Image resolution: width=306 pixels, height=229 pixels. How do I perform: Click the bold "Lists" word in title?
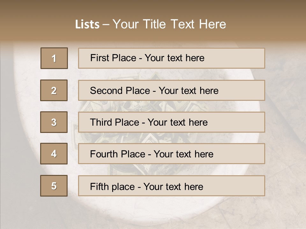87,24
